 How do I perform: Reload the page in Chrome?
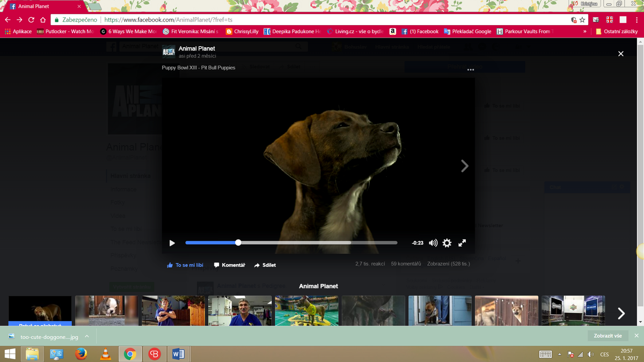(x=31, y=19)
